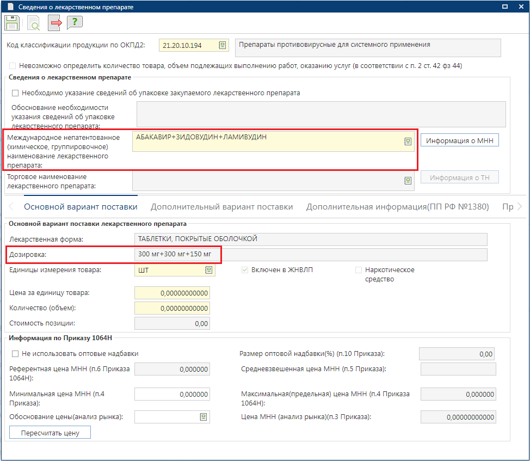The image size is (530, 461).
Task: Open the units of measure lookup icon
Action: [209, 270]
